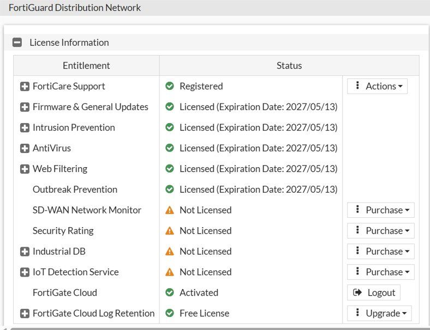The image size is (430, 330).
Task: Click green check icon in AntiVirus row
Action: 170,148
